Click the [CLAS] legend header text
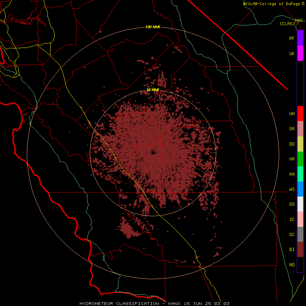This screenshot has height=306, width=306. [x=287, y=23]
